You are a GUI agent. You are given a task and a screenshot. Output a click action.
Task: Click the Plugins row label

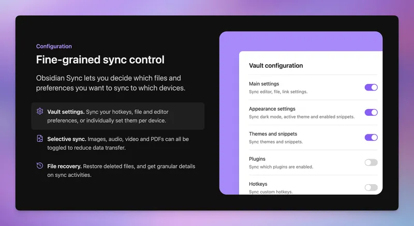[x=257, y=159]
